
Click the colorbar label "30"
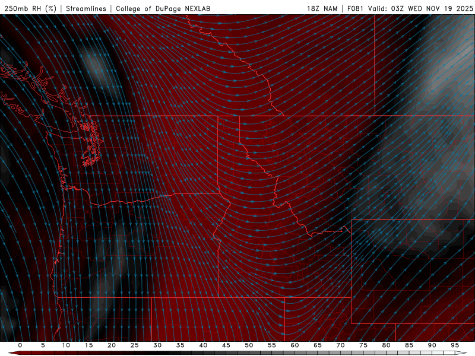[x=157, y=345]
